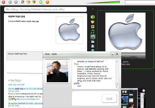This screenshot has height=108, width=155.
Task: Open music with green note icon
Action: [x=93, y=31]
